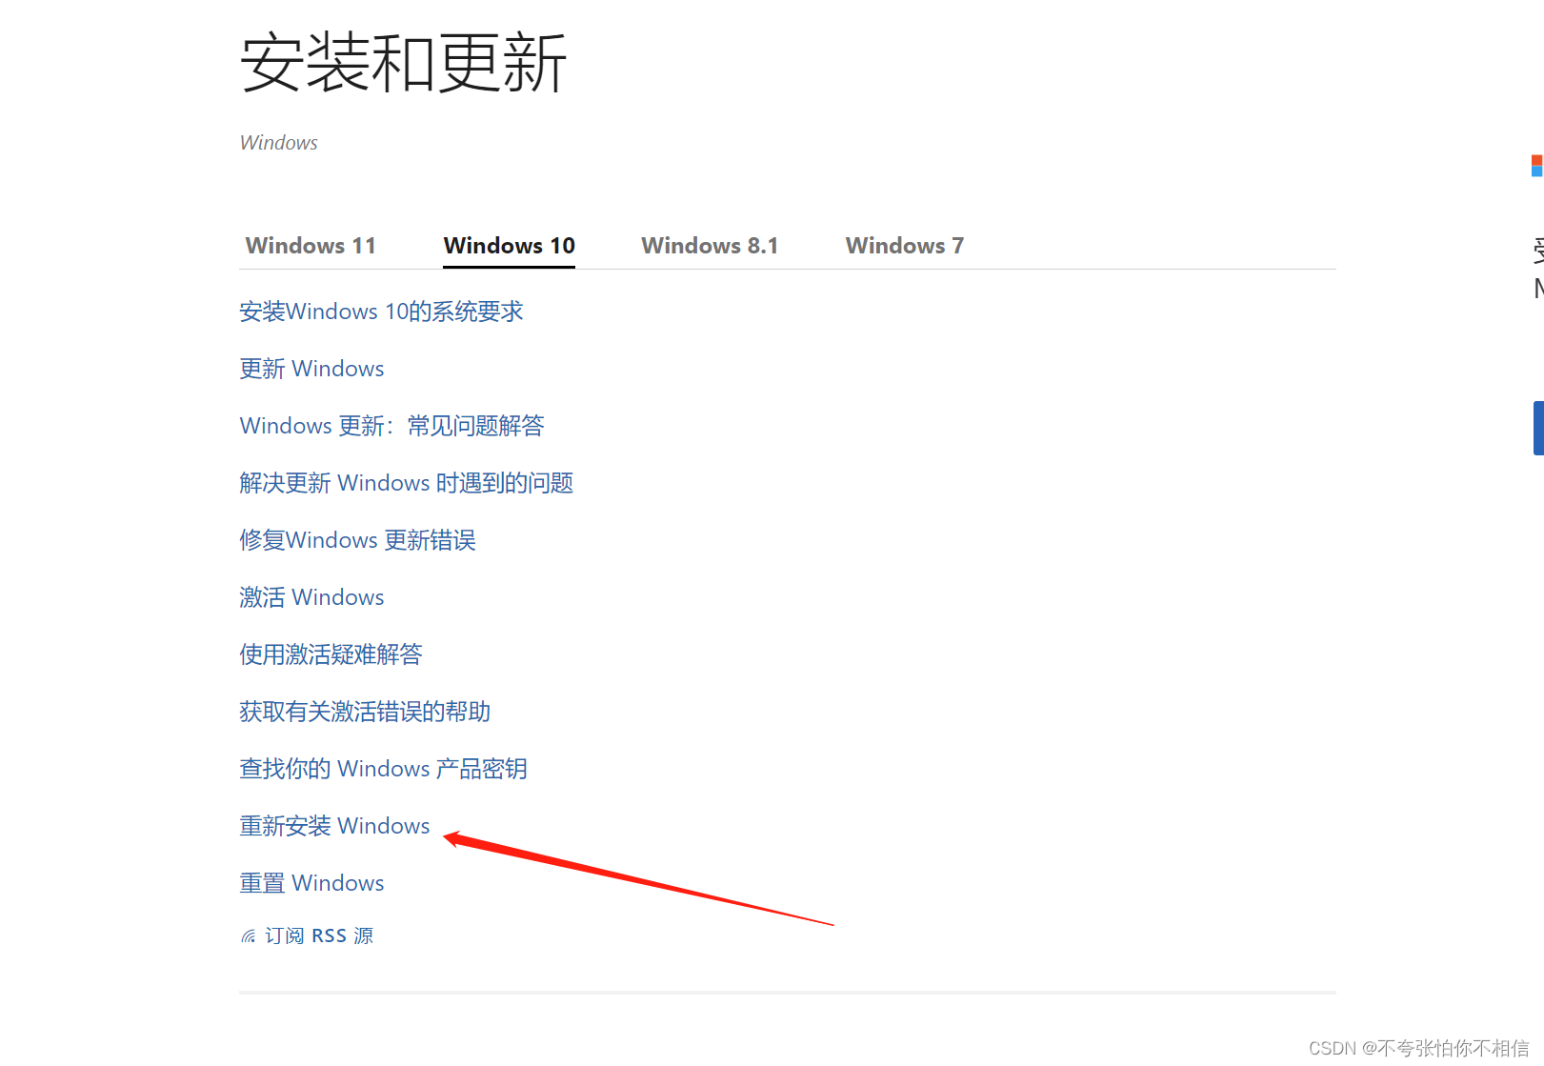Click the 更新 Windows link
This screenshot has width=1544, height=1066.
point(311,369)
